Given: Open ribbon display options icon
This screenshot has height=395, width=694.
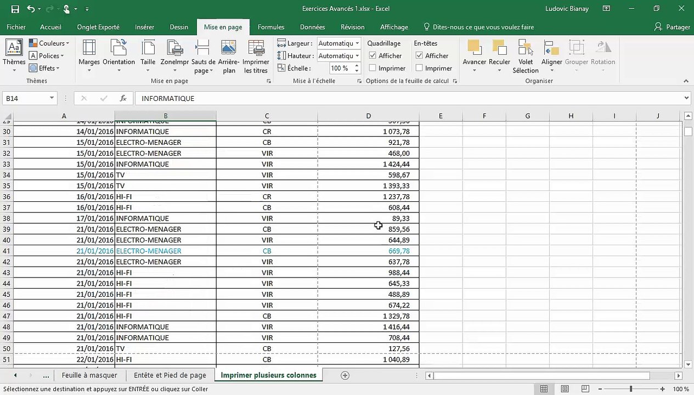Looking at the screenshot, I should [x=606, y=9].
